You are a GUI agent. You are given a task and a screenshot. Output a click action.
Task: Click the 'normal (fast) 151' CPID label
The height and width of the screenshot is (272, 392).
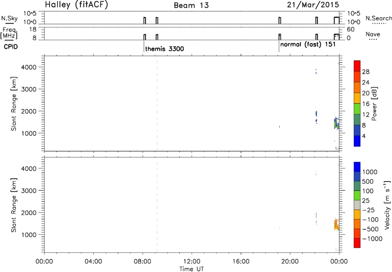(308, 44)
